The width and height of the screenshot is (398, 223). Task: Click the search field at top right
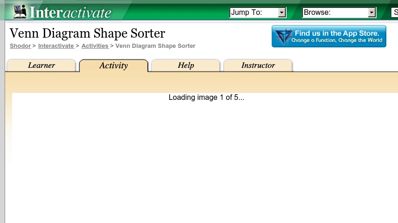[x=394, y=13]
